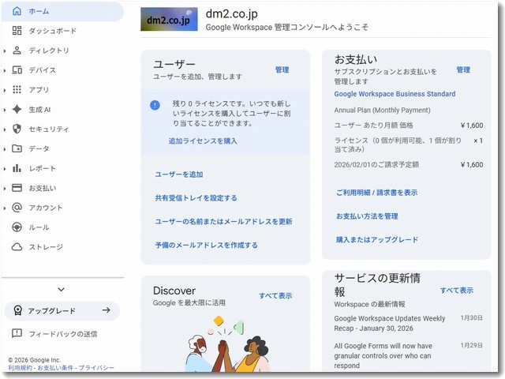
Task: Expand the 生成 AI section arrow
Action: pos(5,110)
